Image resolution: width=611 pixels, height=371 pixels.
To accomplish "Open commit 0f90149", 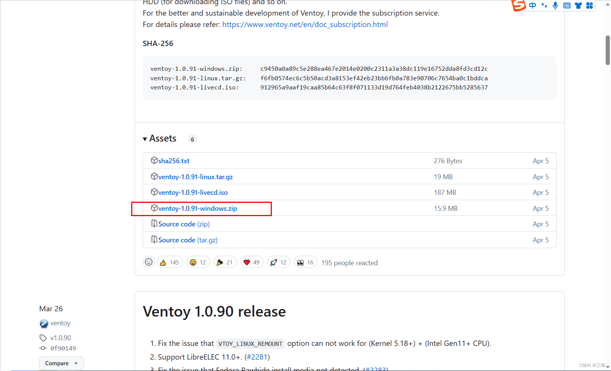I will [63, 348].
